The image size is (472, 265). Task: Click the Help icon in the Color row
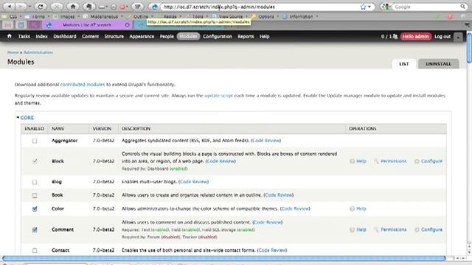point(353,208)
